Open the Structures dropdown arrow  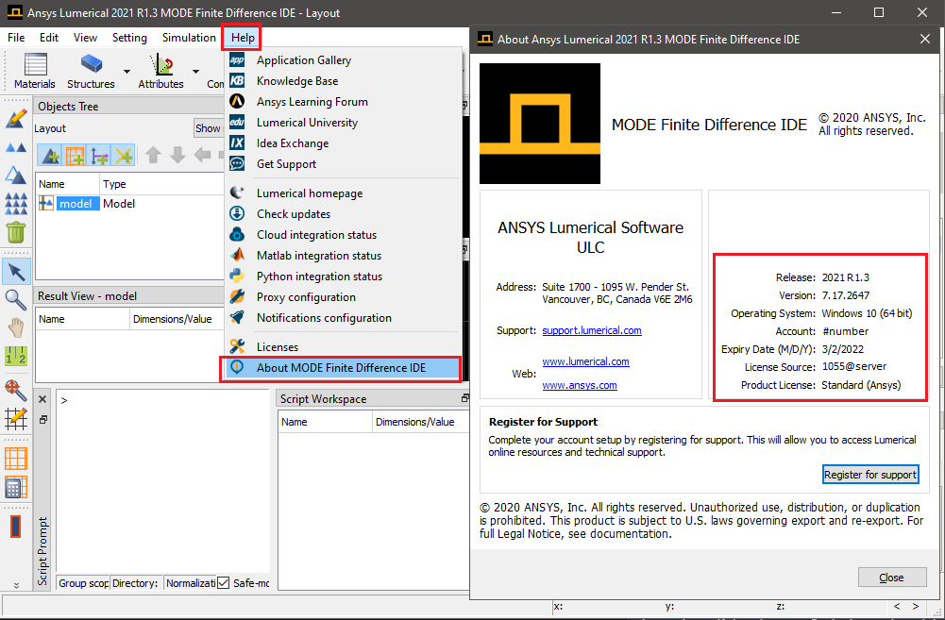127,71
